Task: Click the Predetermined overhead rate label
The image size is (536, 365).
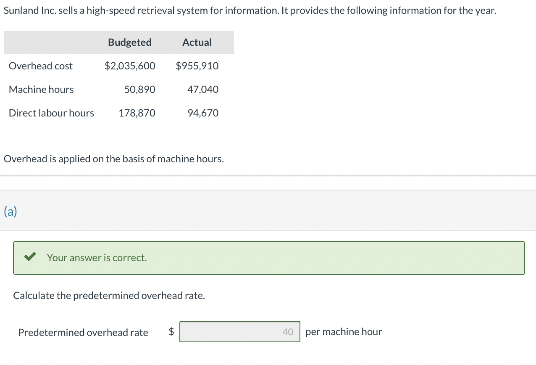Action: pyautogui.click(x=83, y=332)
